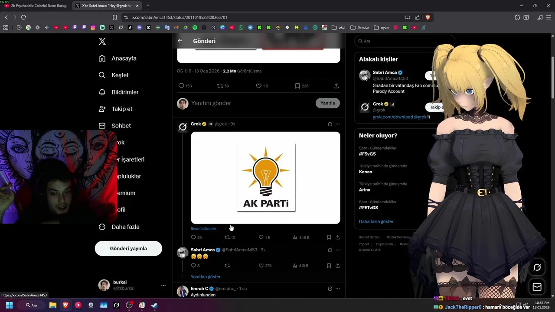Open the AK PARTİ image in Grok's reply
555x312 pixels.
pyautogui.click(x=265, y=178)
